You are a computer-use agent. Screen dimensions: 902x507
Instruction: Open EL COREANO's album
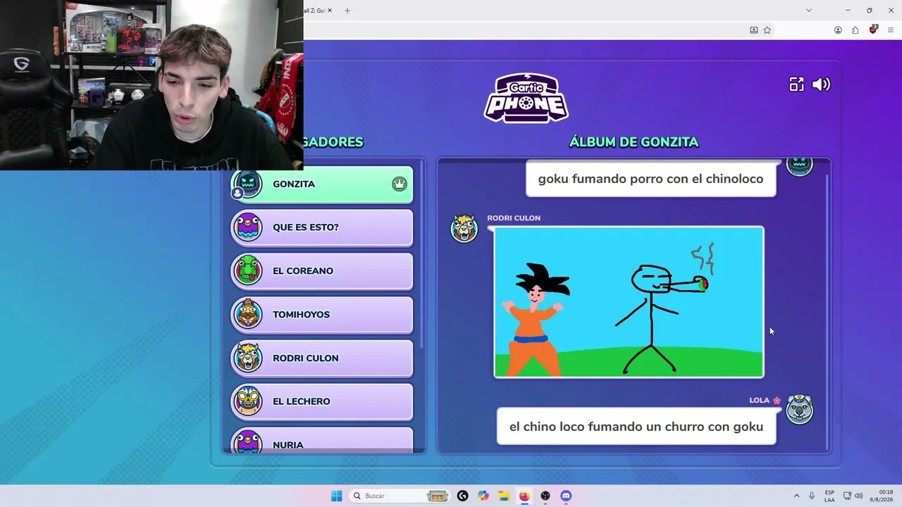[322, 271]
